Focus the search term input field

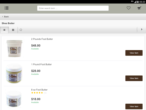point(73,8)
